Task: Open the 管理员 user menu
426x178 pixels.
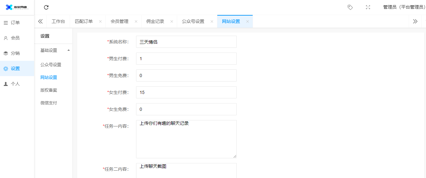Action: tap(404, 7)
